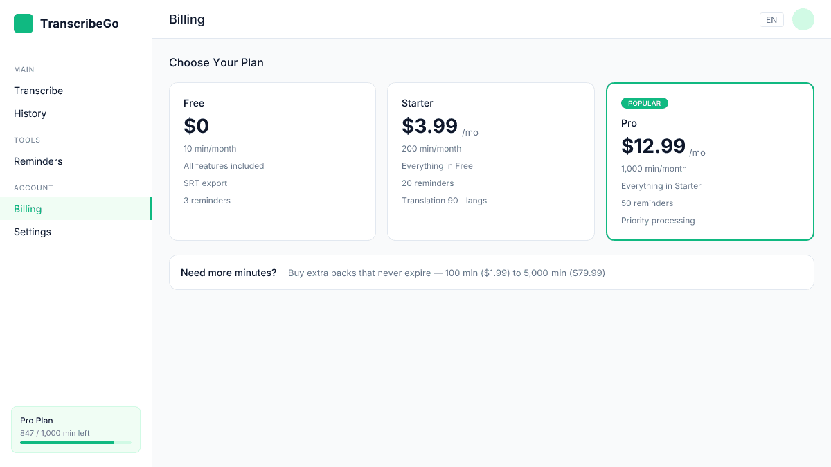
Task: Expand the Main section in the sidebar
Action: [x=24, y=69]
